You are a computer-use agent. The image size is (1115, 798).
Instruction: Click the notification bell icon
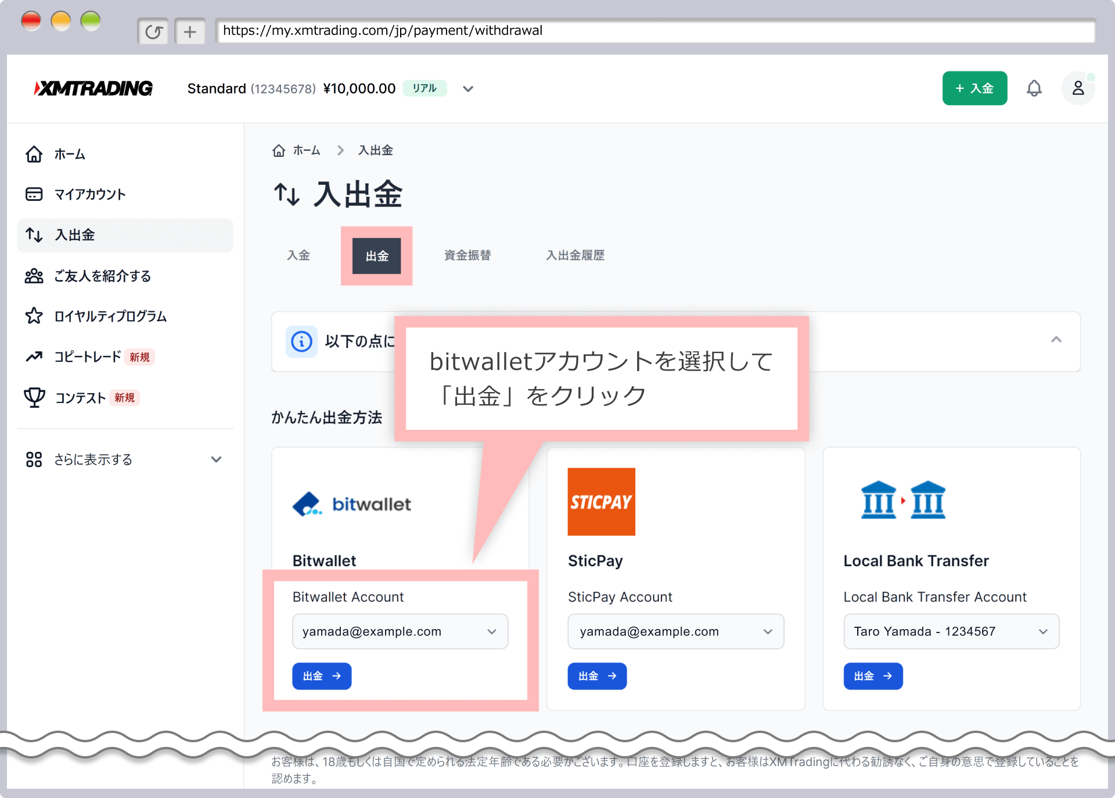point(1034,88)
